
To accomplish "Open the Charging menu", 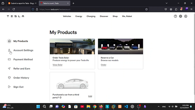I will click(91, 16).
